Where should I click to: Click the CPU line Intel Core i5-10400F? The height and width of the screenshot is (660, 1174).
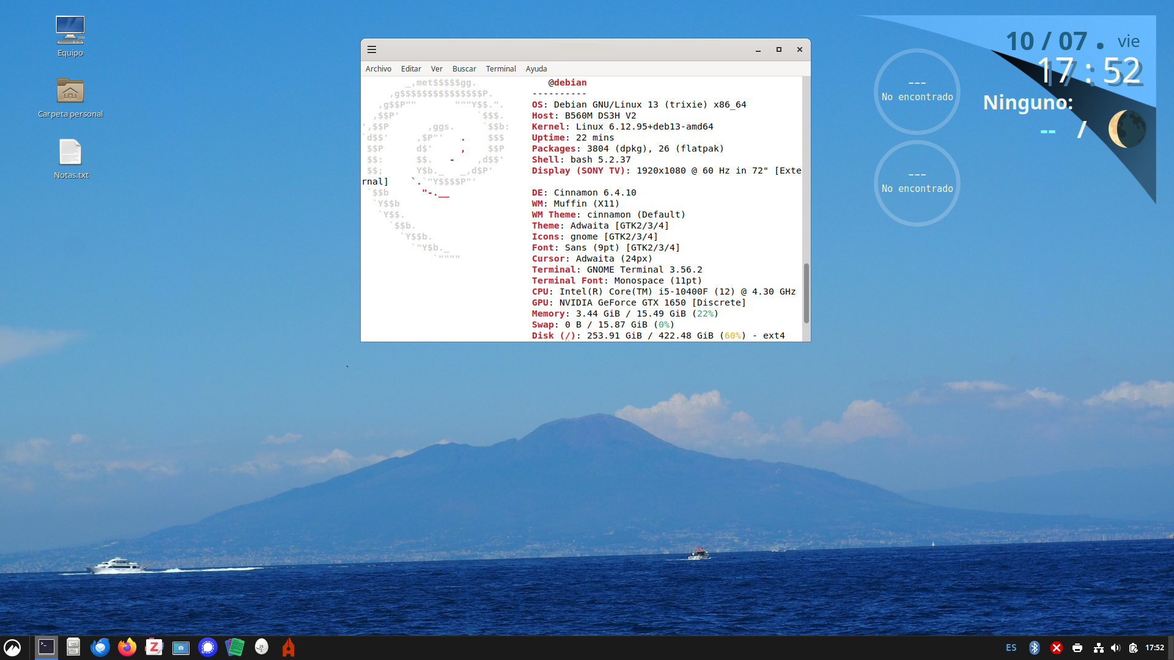(663, 292)
